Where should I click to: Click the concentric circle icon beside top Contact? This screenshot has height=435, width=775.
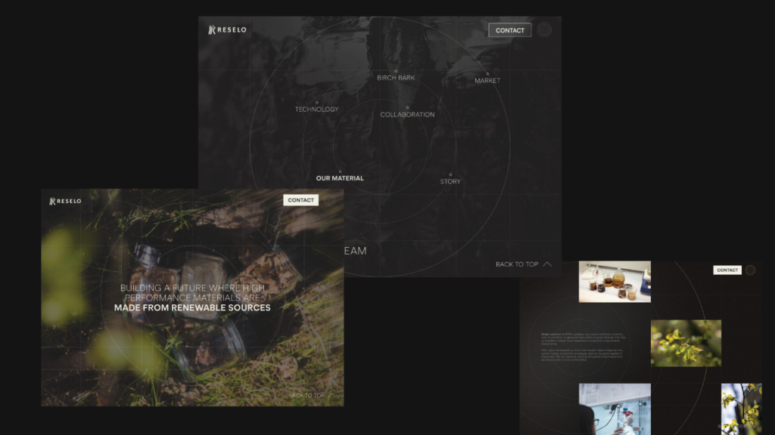(544, 30)
